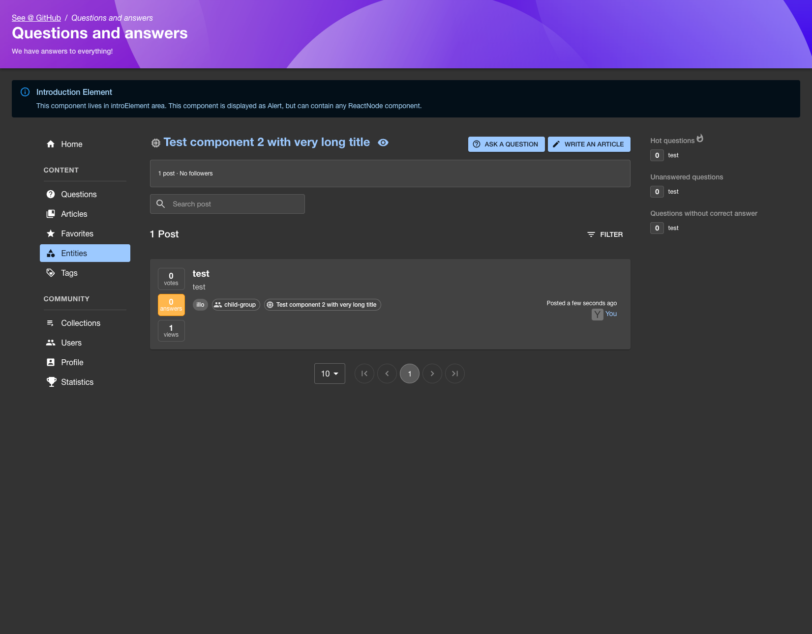Click the Collections playlist icon

pos(51,323)
